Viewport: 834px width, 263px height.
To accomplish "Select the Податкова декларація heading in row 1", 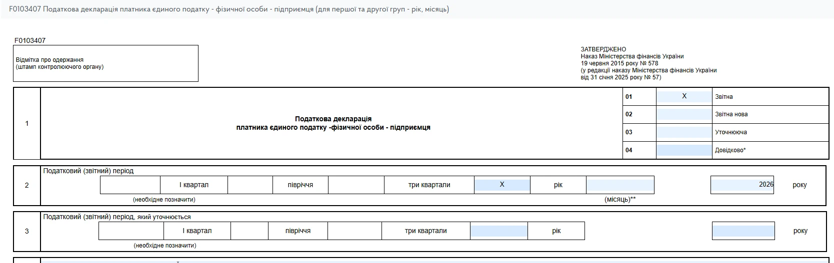I will click(333, 123).
